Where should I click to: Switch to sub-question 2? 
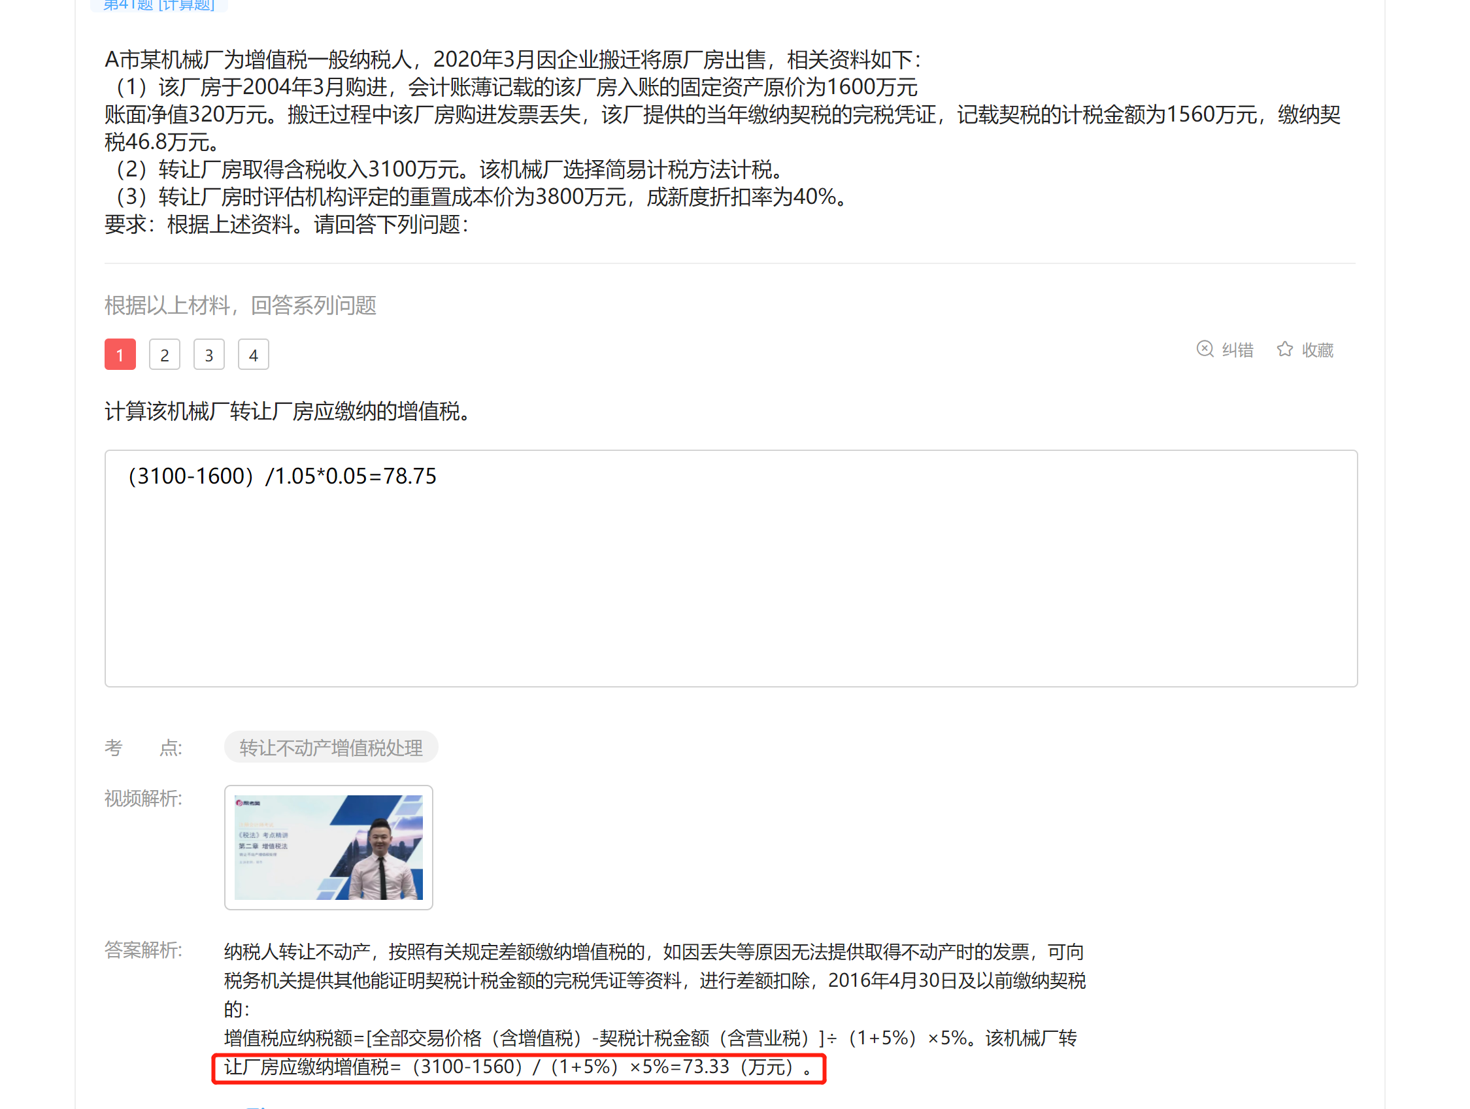165,354
